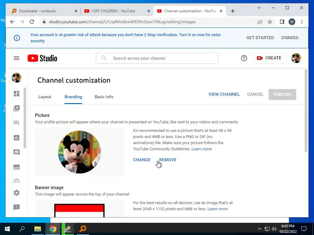Open Learn more link for picture guidelines
Screen dimensions: 314x235
coord(202,149)
